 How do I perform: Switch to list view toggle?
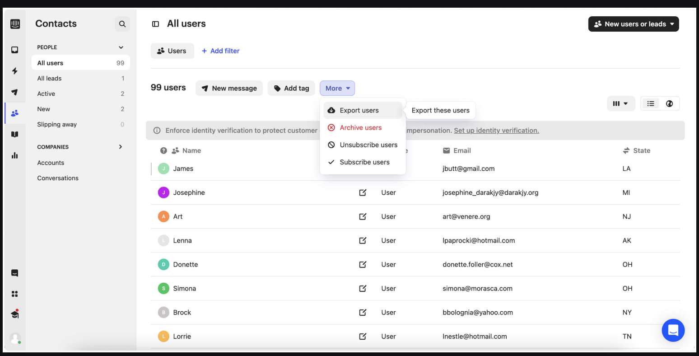[x=650, y=103]
